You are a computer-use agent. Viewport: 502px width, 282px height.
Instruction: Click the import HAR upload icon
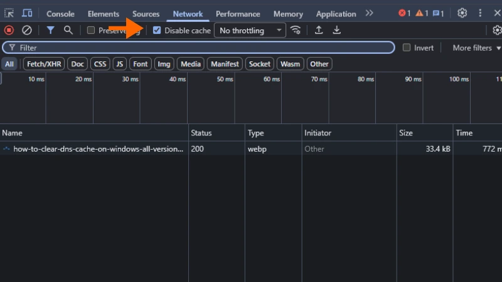[319, 30]
